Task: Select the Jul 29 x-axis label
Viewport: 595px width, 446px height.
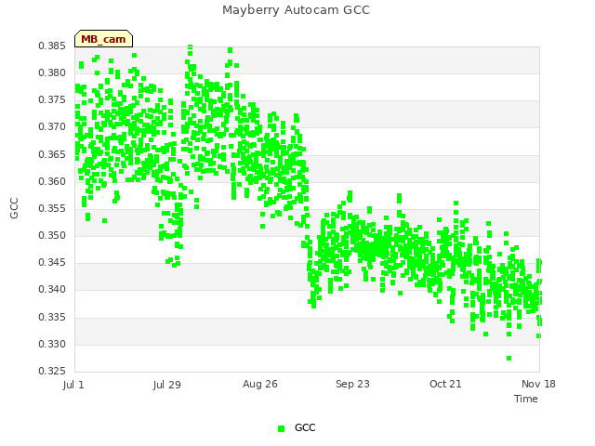Action: (x=167, y=385)
